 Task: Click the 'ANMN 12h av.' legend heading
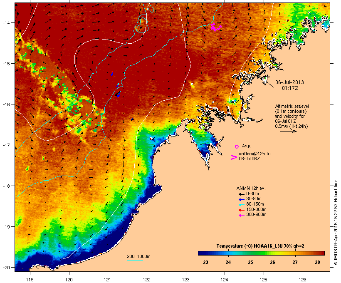[x=251, y=188]
